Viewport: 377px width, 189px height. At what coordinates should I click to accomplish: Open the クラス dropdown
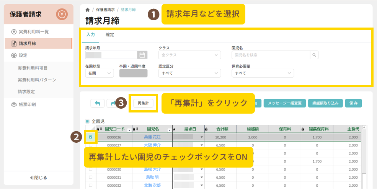click(189, 55)
